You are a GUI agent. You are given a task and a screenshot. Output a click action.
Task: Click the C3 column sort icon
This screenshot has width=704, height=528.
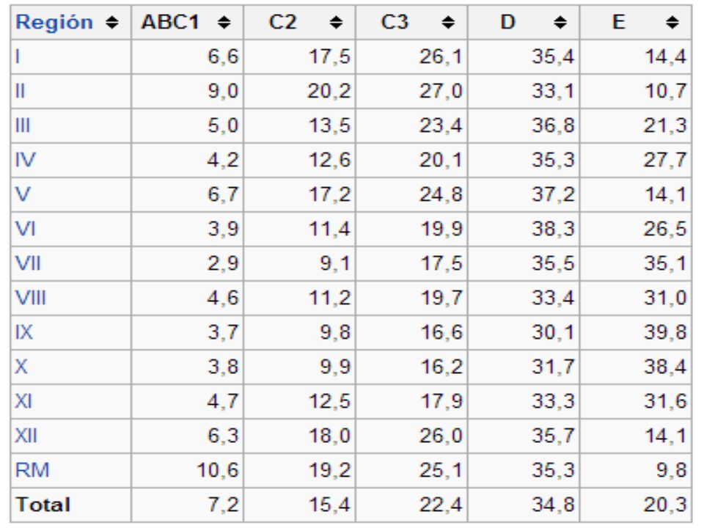click(x=448, y=22)
